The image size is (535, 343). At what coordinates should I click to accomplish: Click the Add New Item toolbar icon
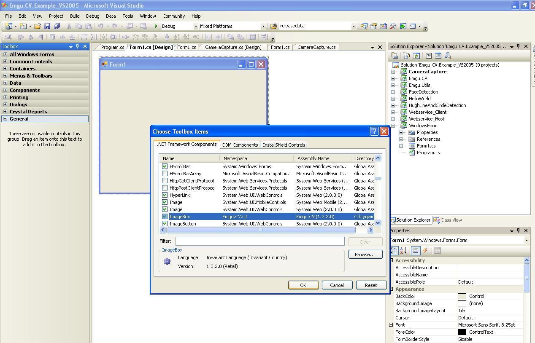coord(23,26)
